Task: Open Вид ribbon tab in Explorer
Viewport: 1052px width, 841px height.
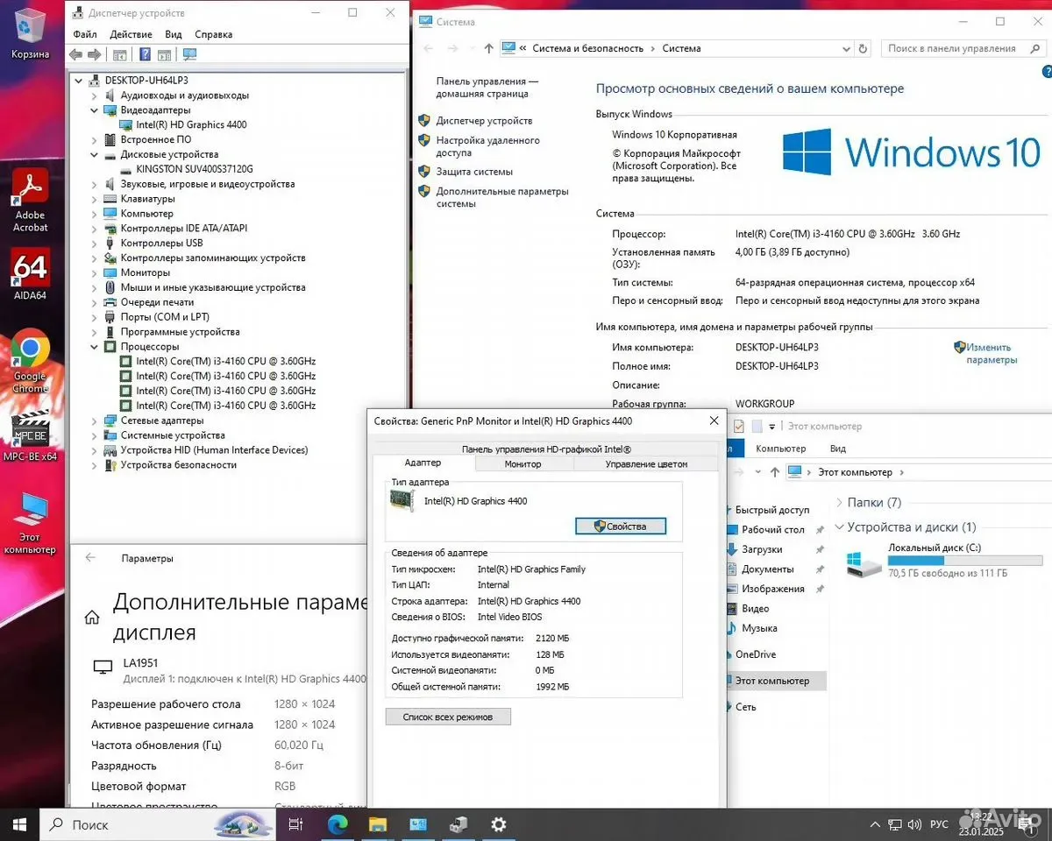Action: point(837,449)
